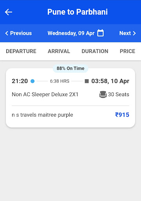The height and width of the screenshot is (201, 141).
Task: Tap the 88% On Time badge
Action: [x=70, y=68]
